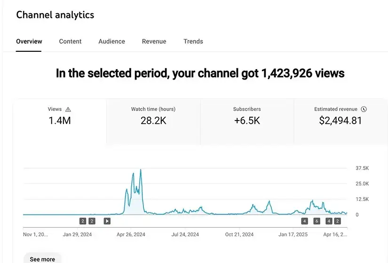The image size is (388, 263).
Task: Open the Audience tab
Action: (111, 41)
